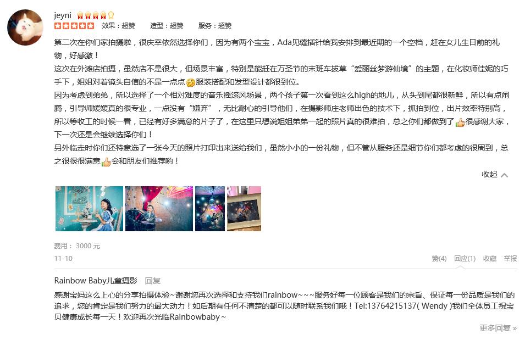The height and width of the screenshot is (340, 525).
Task: Open the disco lights photo thumbnail
Action: (x=210, y=209)
